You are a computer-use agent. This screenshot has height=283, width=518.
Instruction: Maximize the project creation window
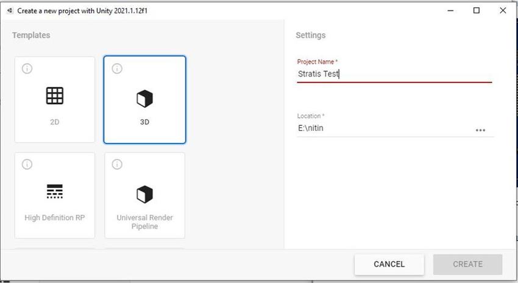(x=477, y=10)
